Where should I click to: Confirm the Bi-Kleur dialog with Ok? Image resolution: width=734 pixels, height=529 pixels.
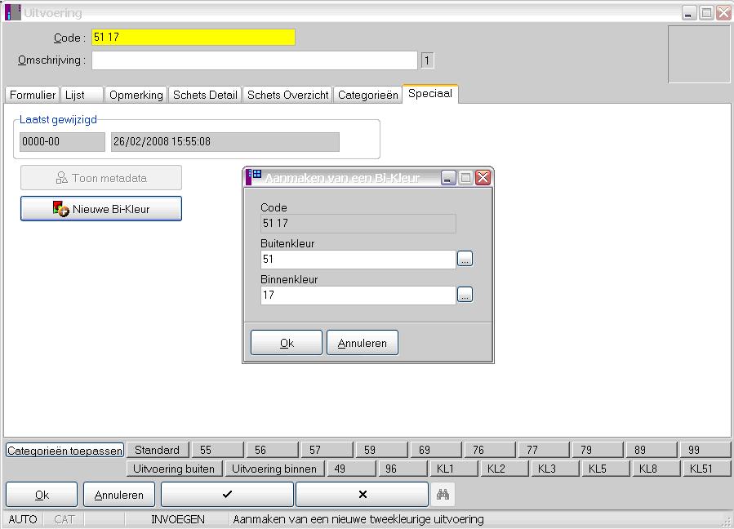click(287, 343)
